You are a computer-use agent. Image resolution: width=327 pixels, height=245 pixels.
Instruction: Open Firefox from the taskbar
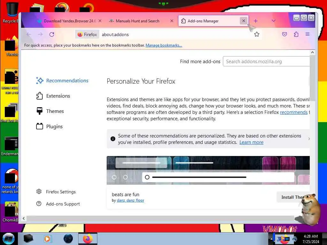point(88,239)
